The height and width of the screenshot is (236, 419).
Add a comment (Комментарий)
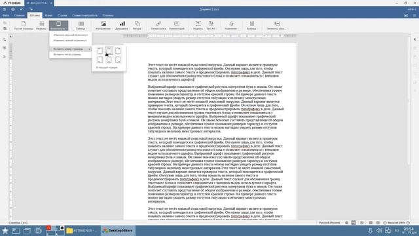pyautogui.click(x=177, y=26)
